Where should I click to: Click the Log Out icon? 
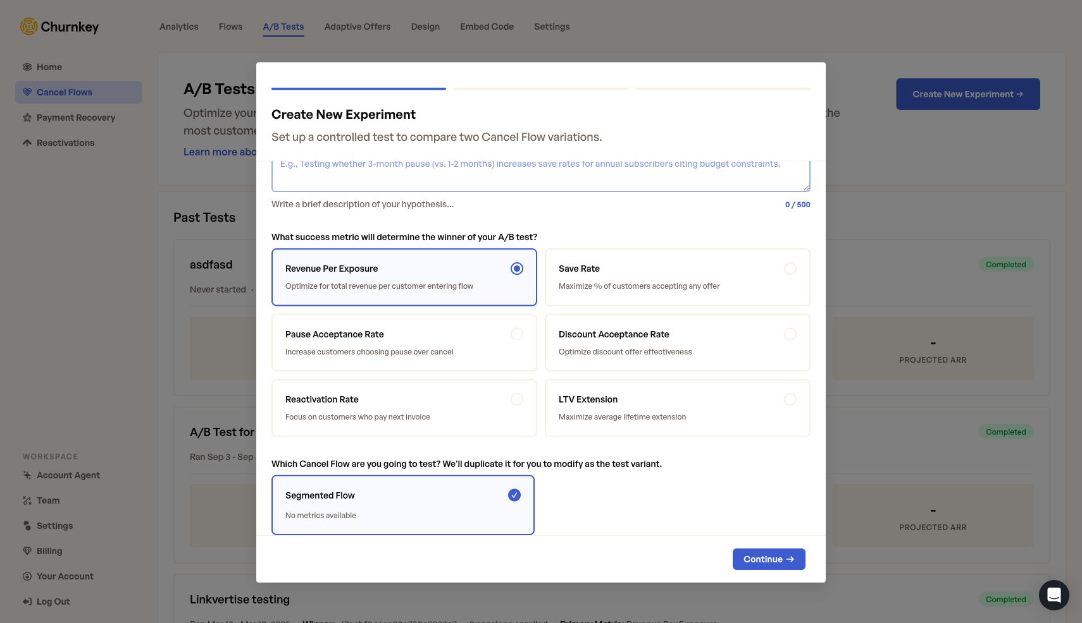coord(27,602)
